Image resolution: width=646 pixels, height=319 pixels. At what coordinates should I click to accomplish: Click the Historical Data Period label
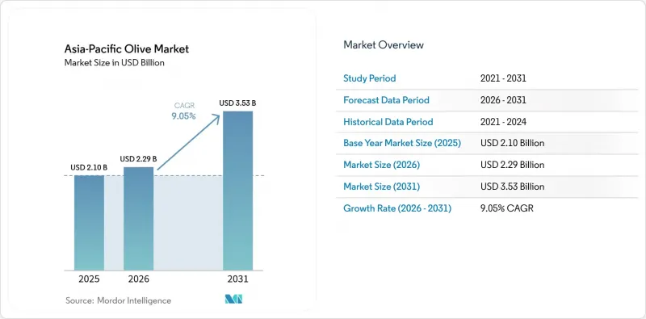[388, 122]
